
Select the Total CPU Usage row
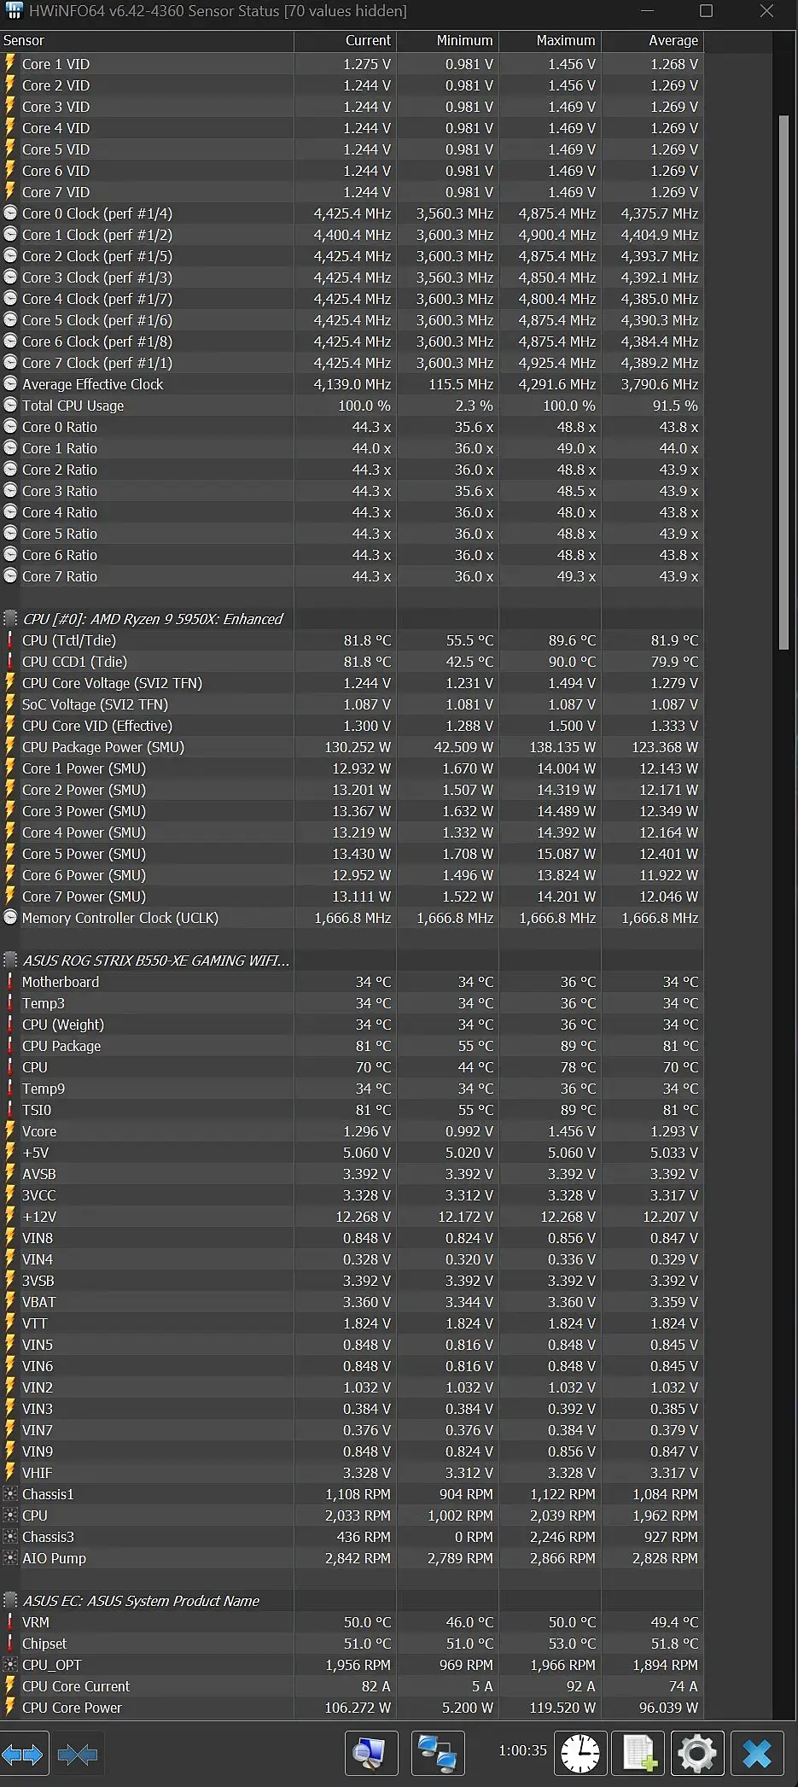[x=352, y=406]
